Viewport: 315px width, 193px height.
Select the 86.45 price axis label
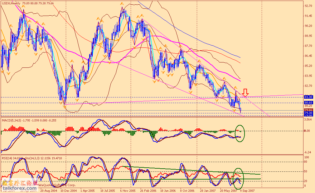coord(308,56)
